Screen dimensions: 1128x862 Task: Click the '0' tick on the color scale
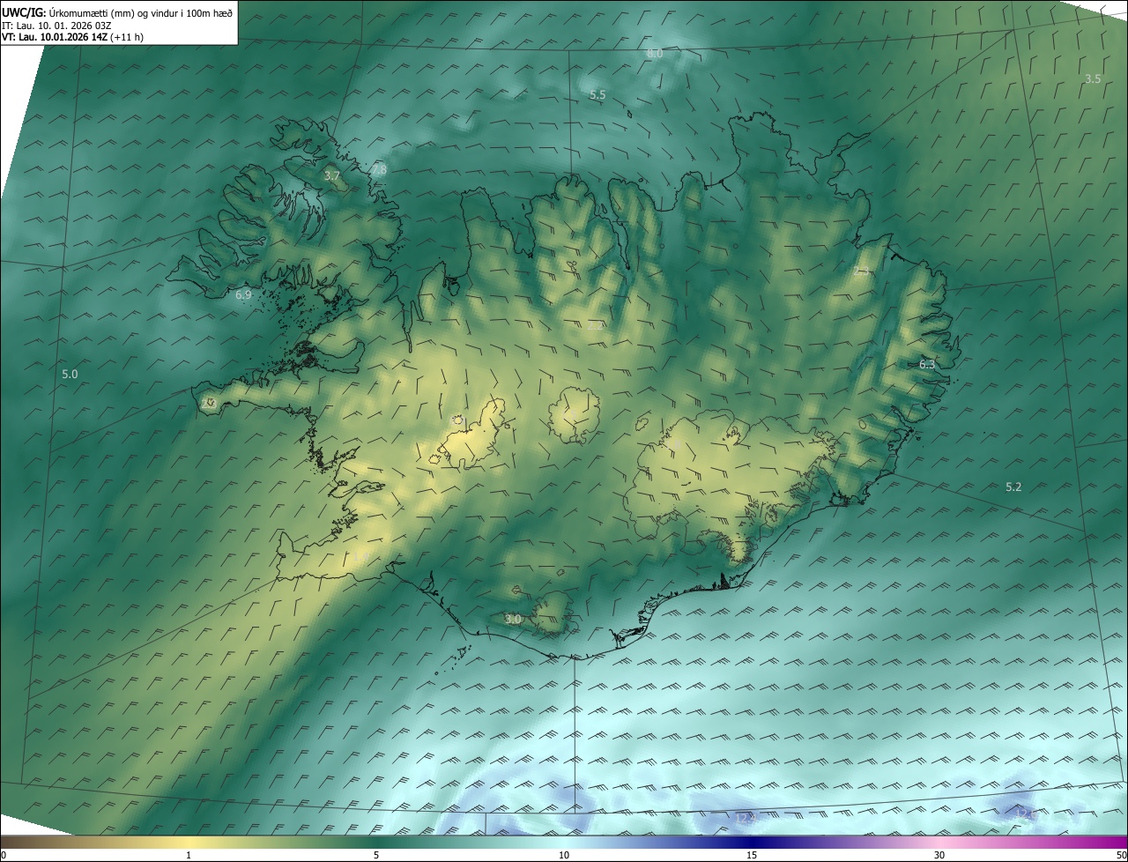click(x=3, y=855)
